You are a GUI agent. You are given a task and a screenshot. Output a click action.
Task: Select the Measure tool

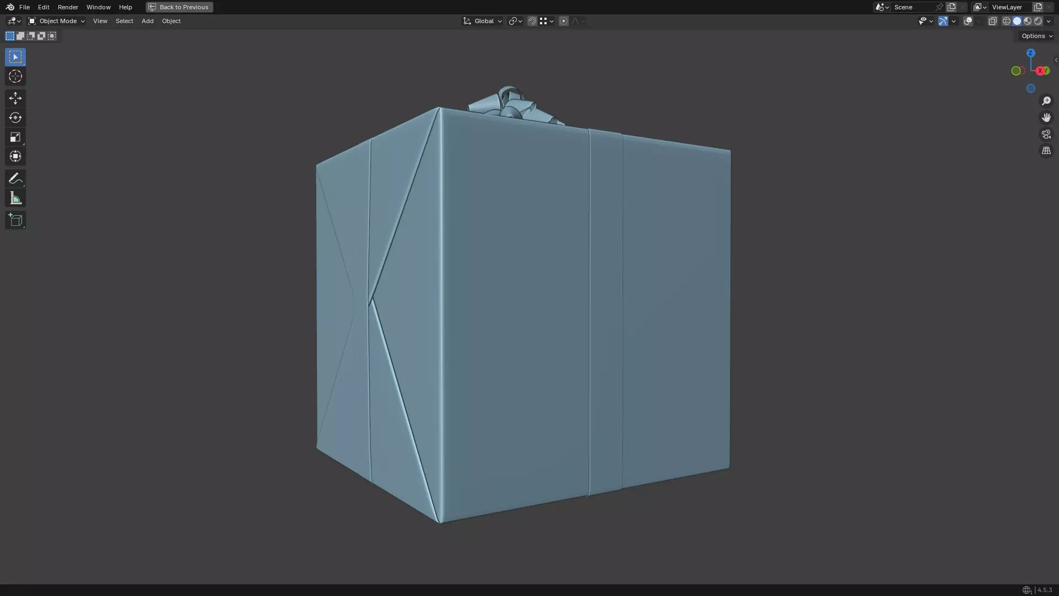(x=15, y=199)
